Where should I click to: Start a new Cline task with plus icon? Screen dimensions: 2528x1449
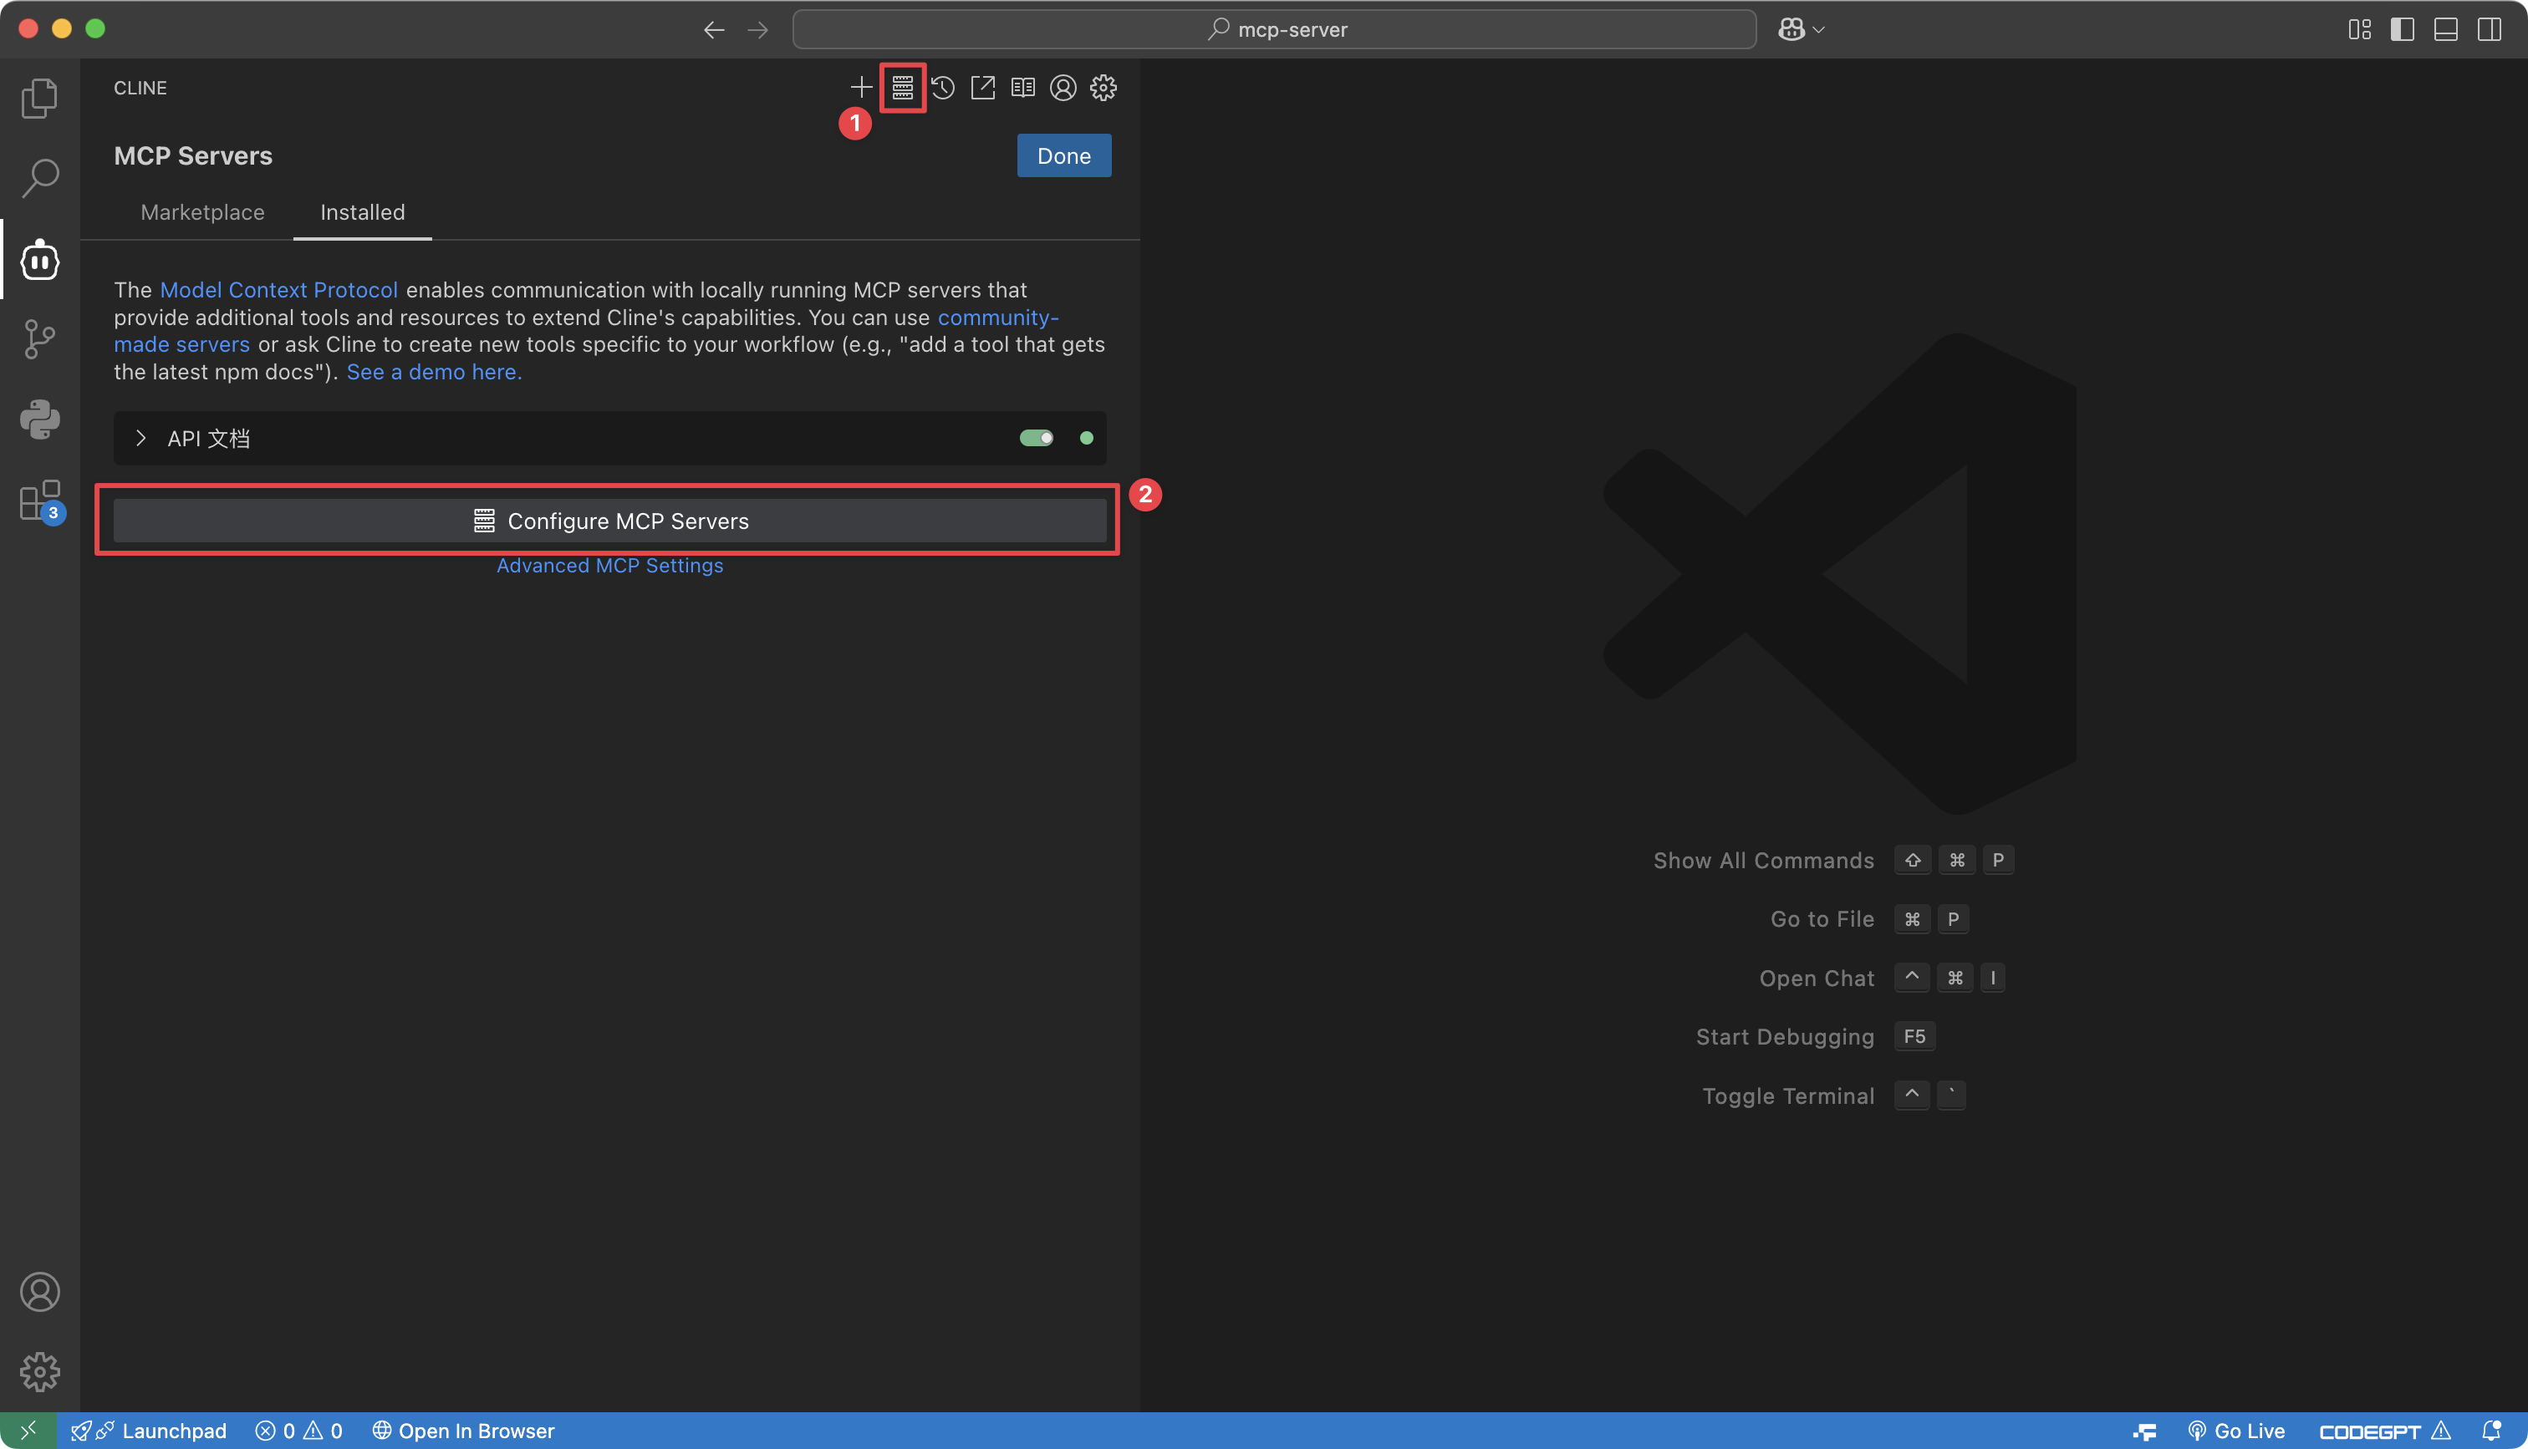point(861,88)
